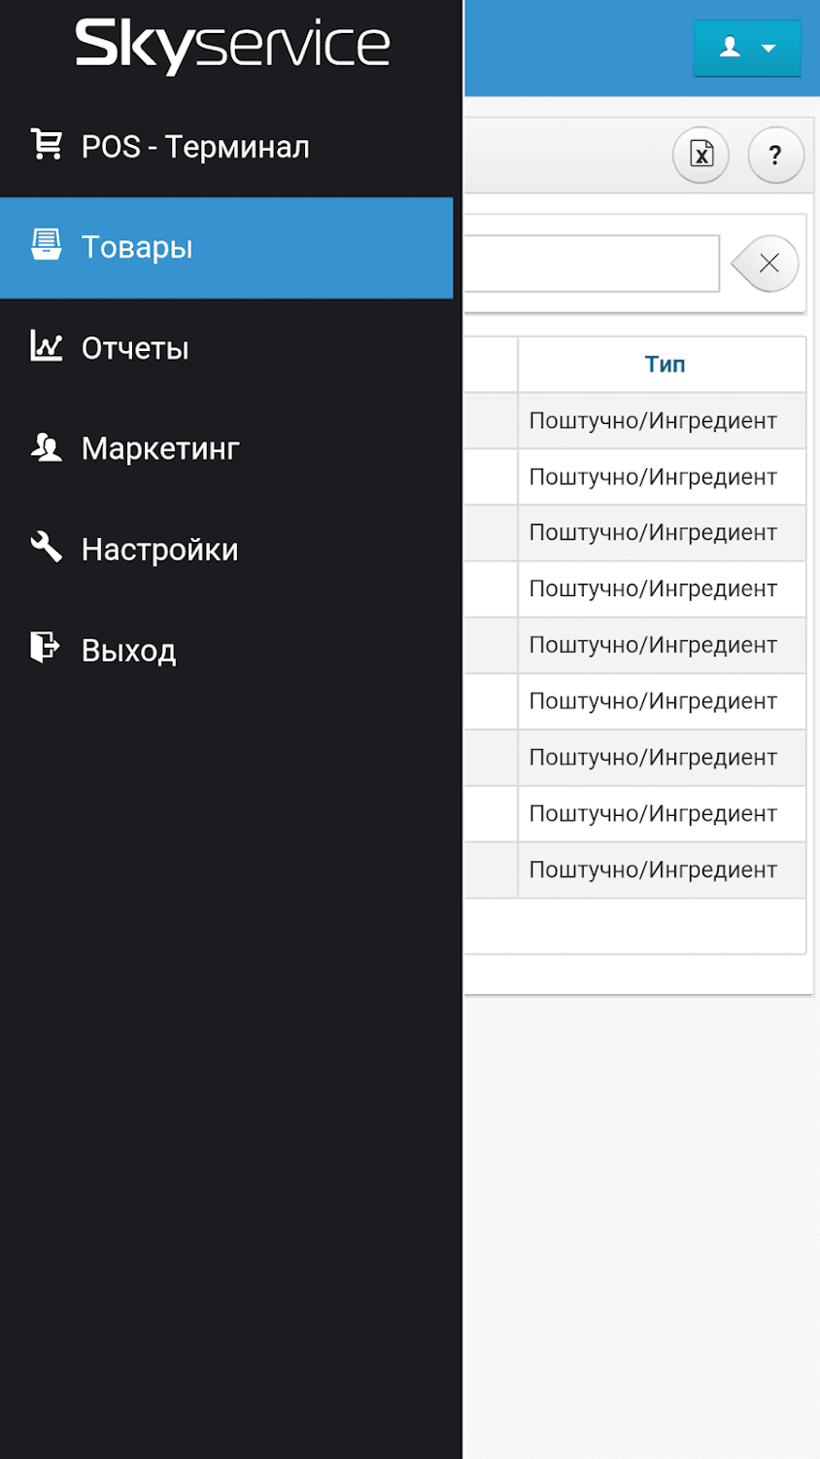820x1459 pixels.
Task: Open the help question mark button
Action: pyautogui.click(x=775, y=154)
